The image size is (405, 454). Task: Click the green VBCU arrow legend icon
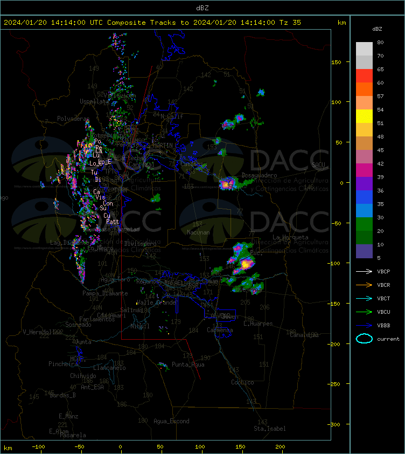[x=364, y=312]
